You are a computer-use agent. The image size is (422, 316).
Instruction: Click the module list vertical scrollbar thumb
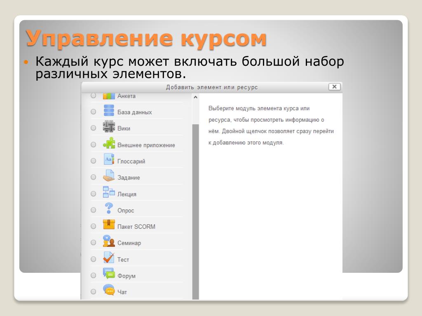point(196,212)
